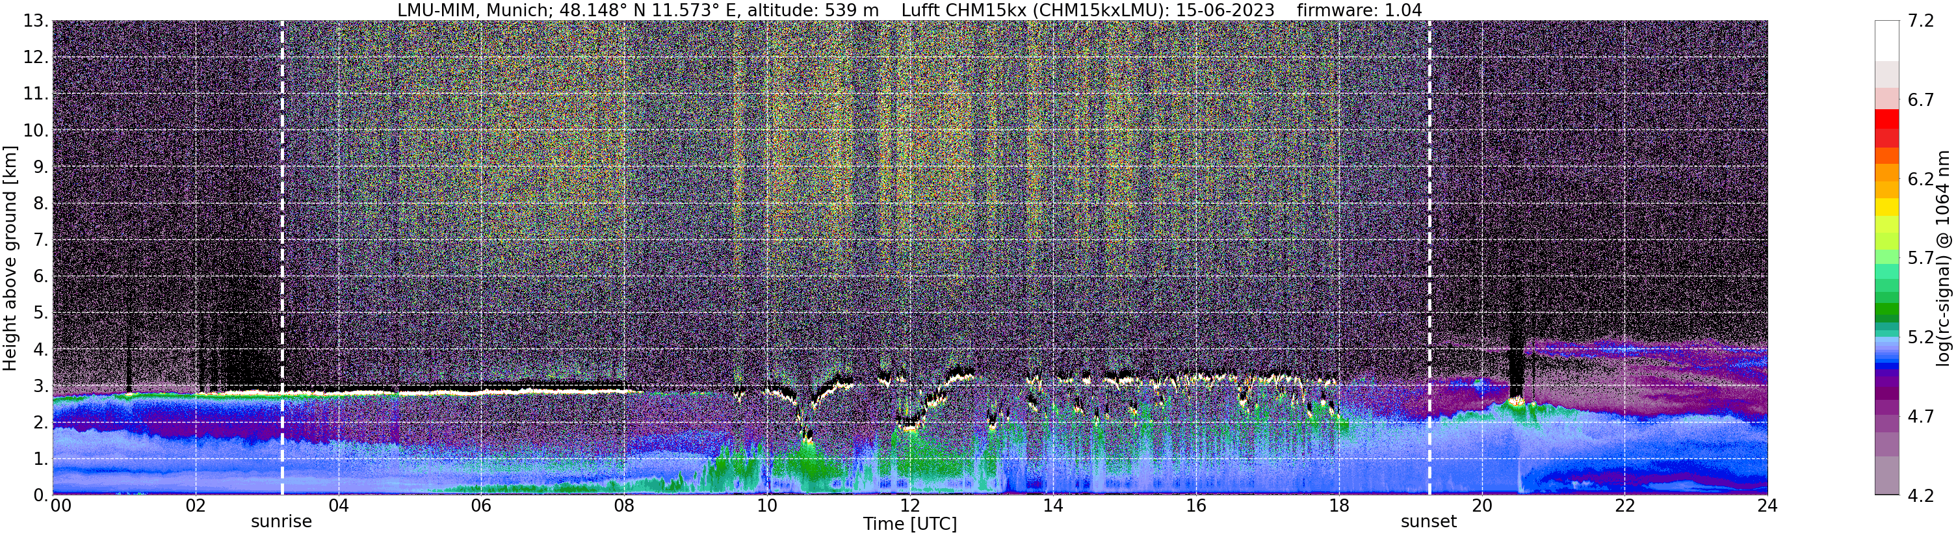Click the 'firmware: 1.04' text

point(1359,10)
